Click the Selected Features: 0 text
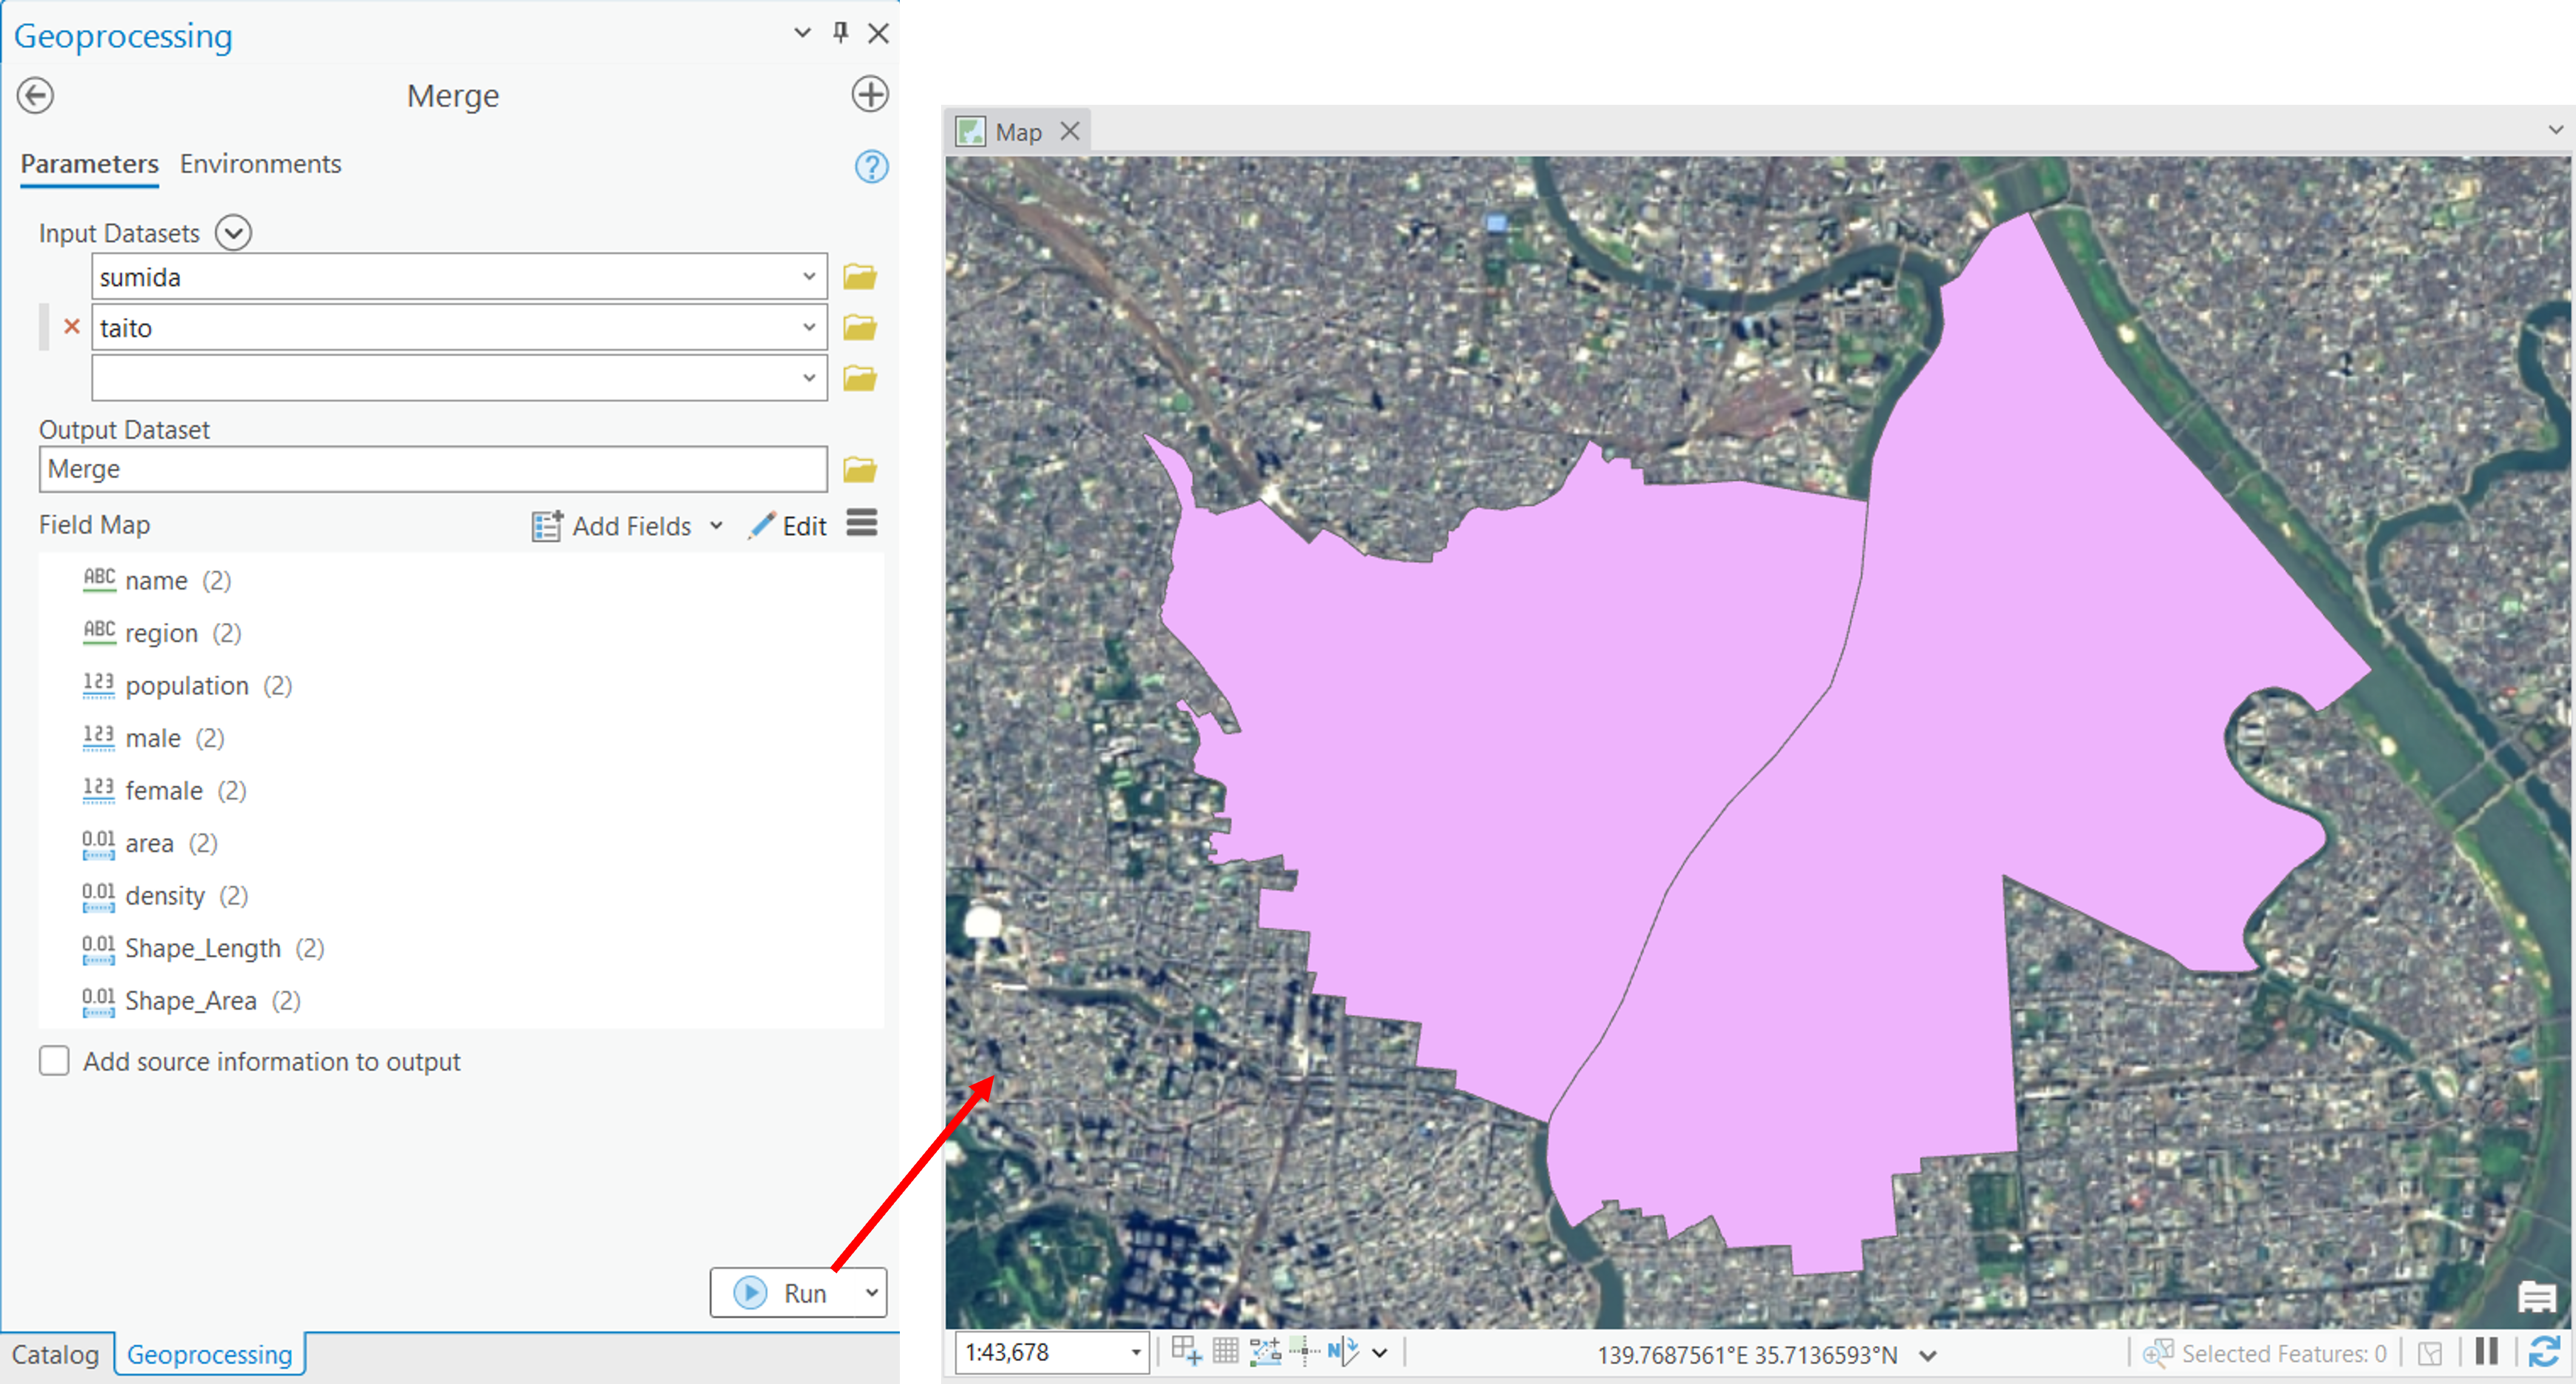The height and width of the screenshot is (1384, 2576). (x=2284, y=1354)
